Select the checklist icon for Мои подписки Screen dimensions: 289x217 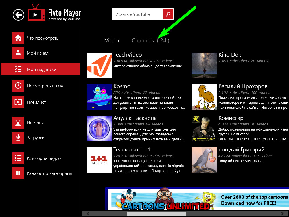click(x=18, y=69)
